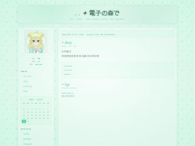Click the AUG . 2026 calendar header
Viewport: 195px width, 146px height.
pyautogui.click(x=36, y=99)
